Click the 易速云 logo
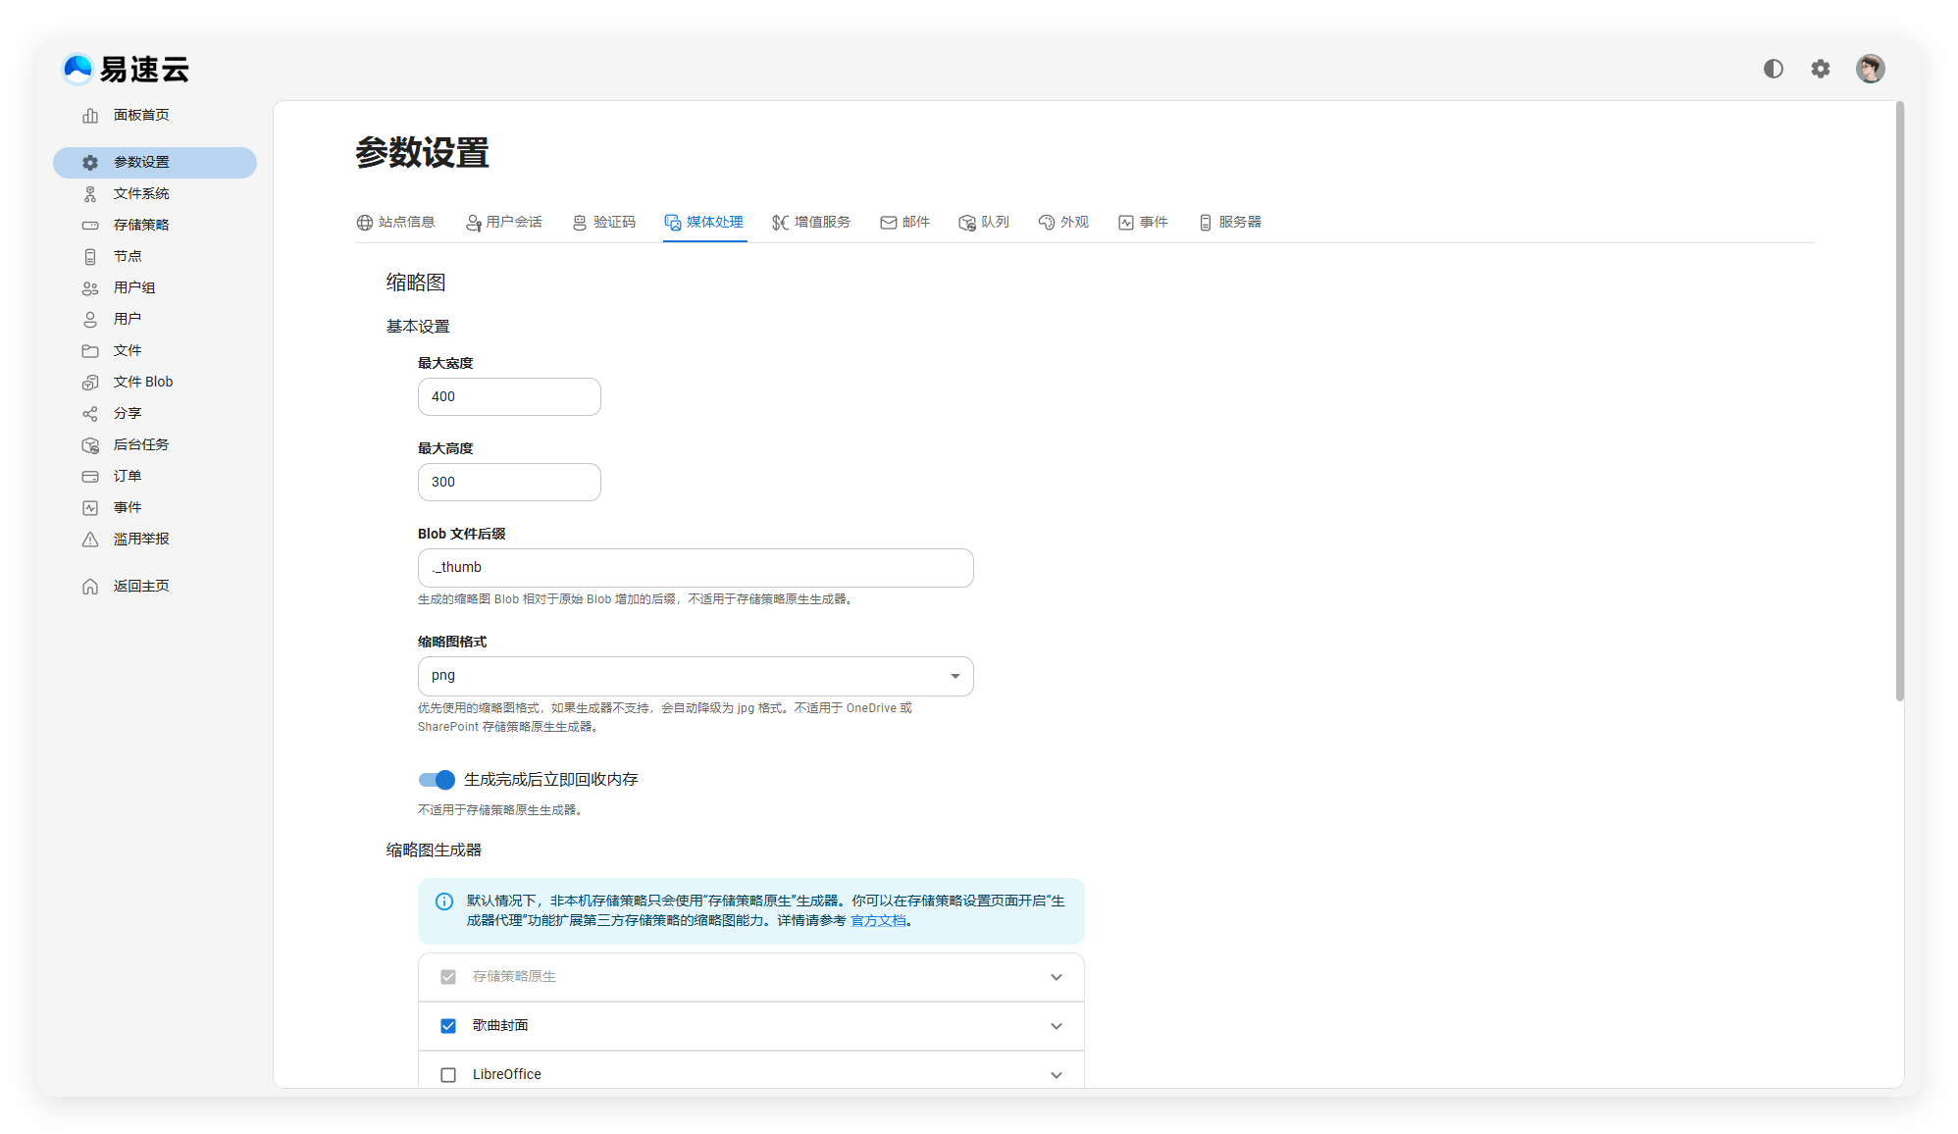1958x1134 pixels. (126, 69)
